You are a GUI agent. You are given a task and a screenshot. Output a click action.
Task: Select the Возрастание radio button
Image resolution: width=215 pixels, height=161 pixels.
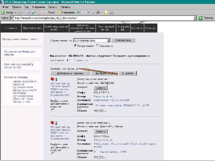point(75,46)
